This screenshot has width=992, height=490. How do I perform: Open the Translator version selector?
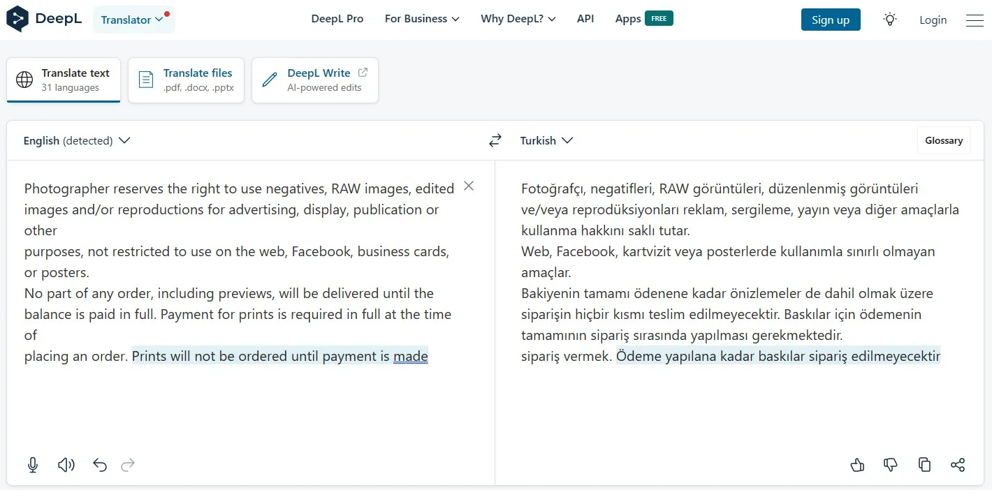click(134, 19)
